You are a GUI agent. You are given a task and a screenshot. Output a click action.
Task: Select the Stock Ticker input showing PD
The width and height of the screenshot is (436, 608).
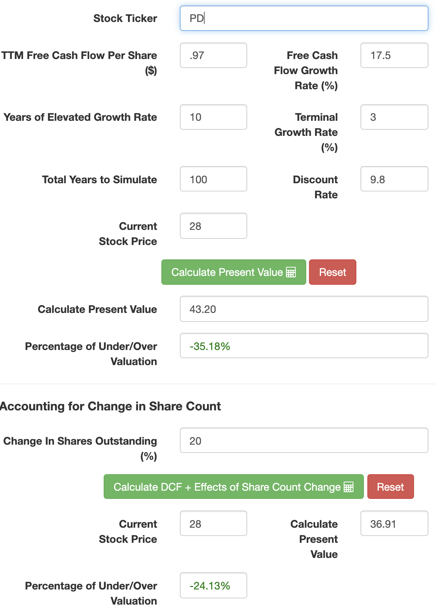pyautogui.click(x=303, y=18)
